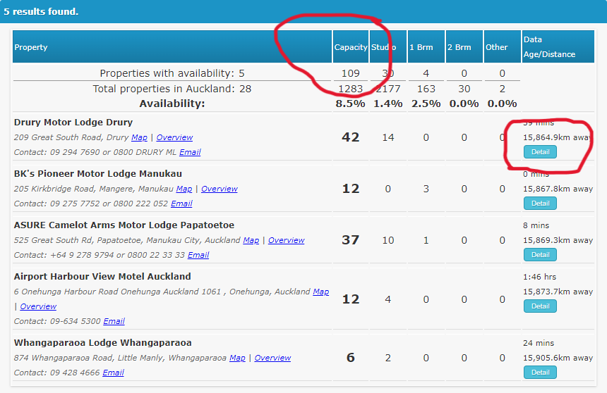Open Overview for Whangaparaoa Lodge
This screenshot has height=393, width=607.
tap(272, 358)
